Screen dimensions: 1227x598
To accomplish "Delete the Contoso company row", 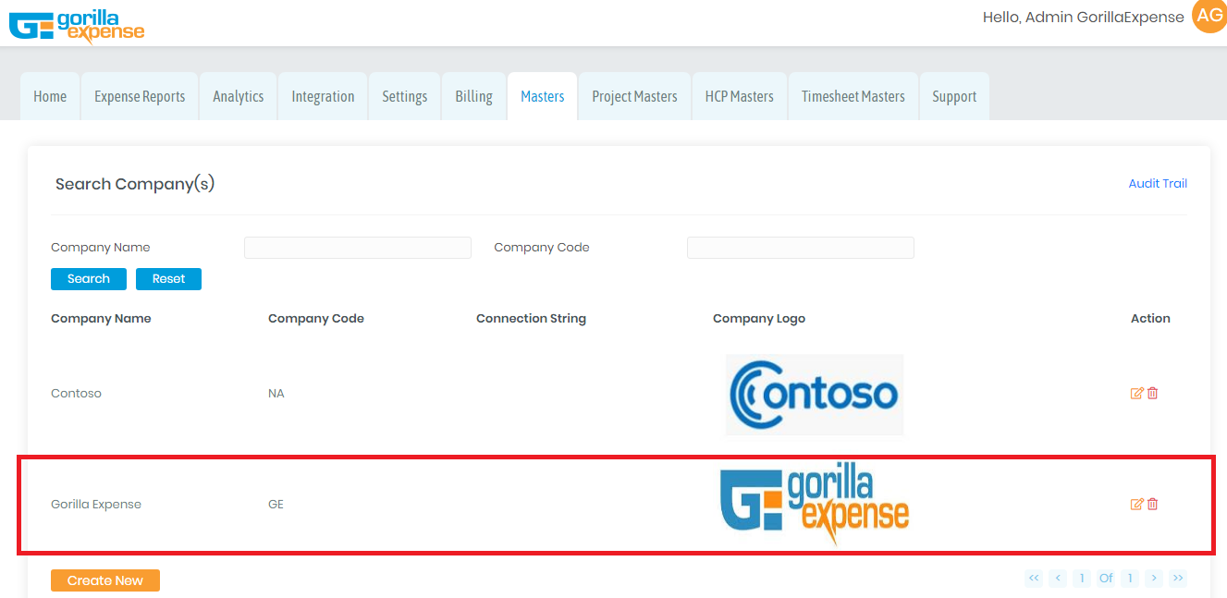I will coord(1153,393).
